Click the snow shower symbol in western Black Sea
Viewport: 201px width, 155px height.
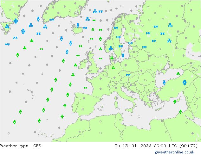[164, 83]
